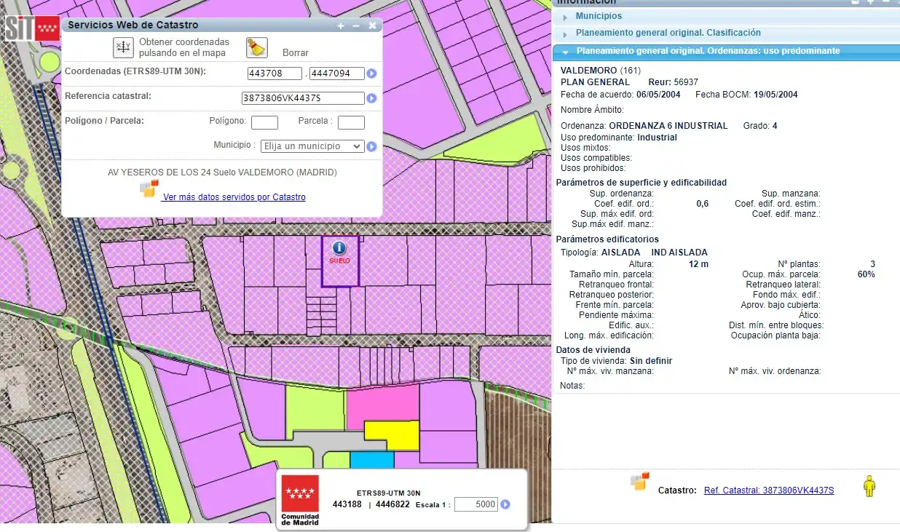Select the VALDEMORO (161) heading
The width and height of the screenshot is (900, 532).
pyautogui.click(x=601, y=71)
